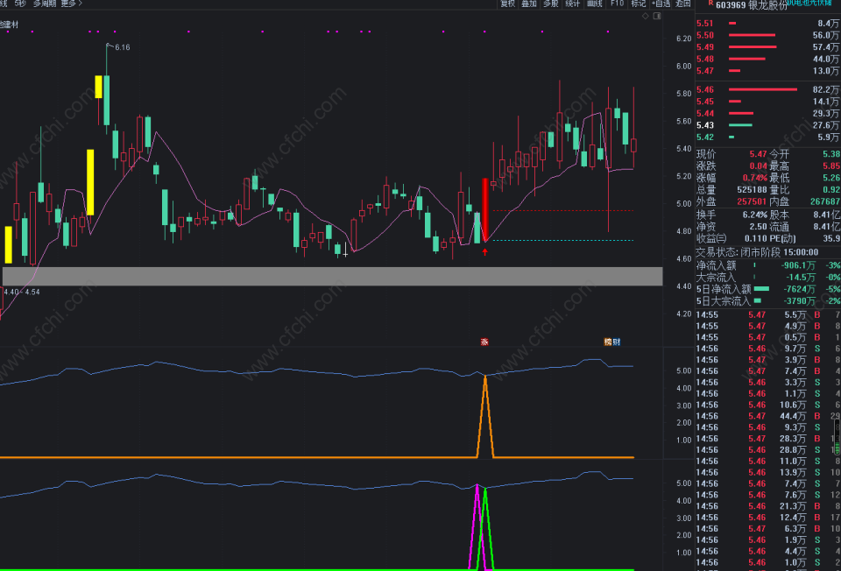The width and height of the screenshot is (841, 571).
Task: Open the 复权 adjustment option
Action: click(507, 4)
